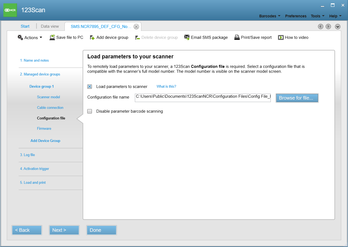
Task: Maximize the 123Scan window
Action: coord(333,5)
